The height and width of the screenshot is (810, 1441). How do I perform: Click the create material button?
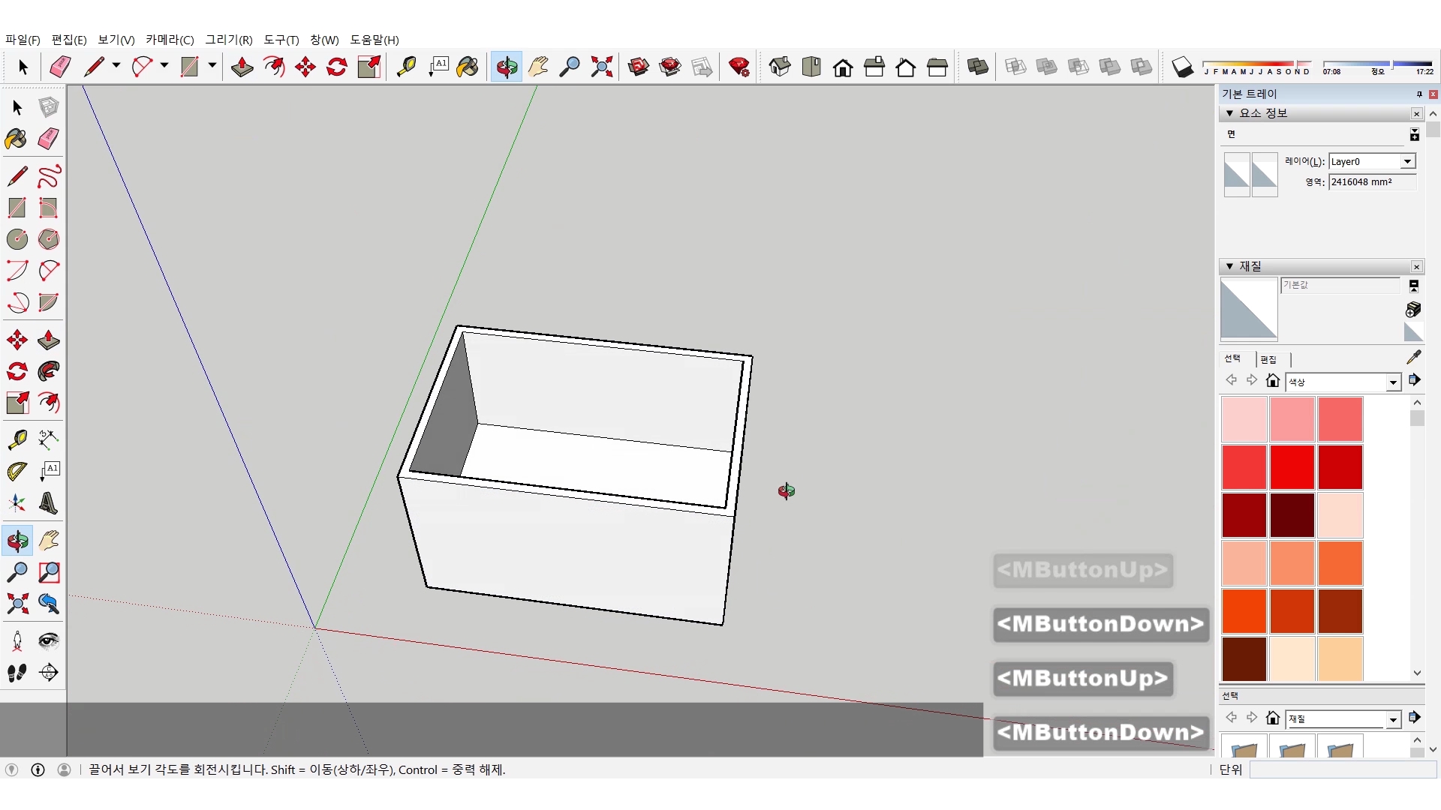coord(1413,309)
